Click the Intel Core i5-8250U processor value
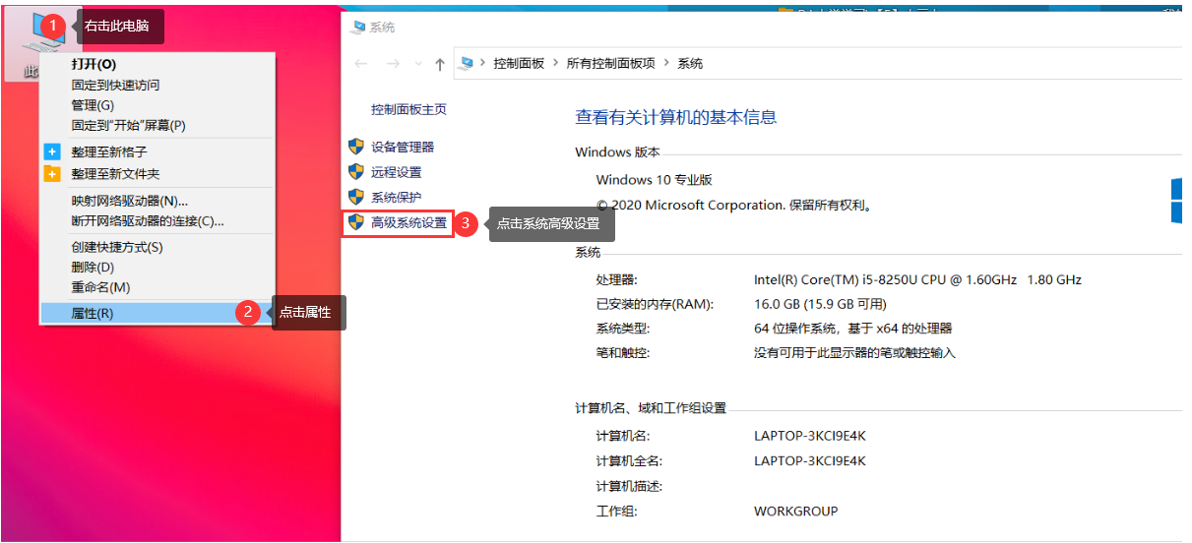 coord(917,279)
